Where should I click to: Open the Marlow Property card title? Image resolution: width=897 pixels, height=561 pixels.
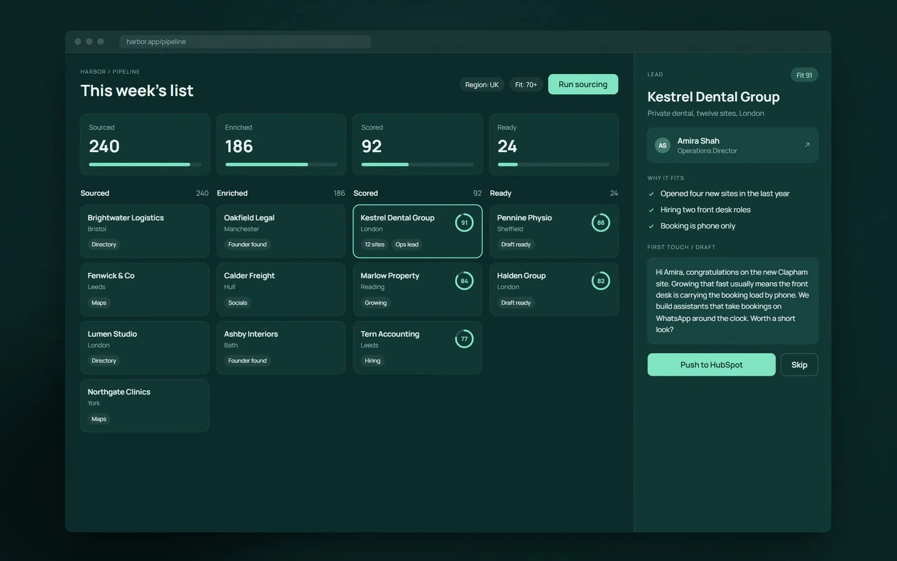pos(390,275)
